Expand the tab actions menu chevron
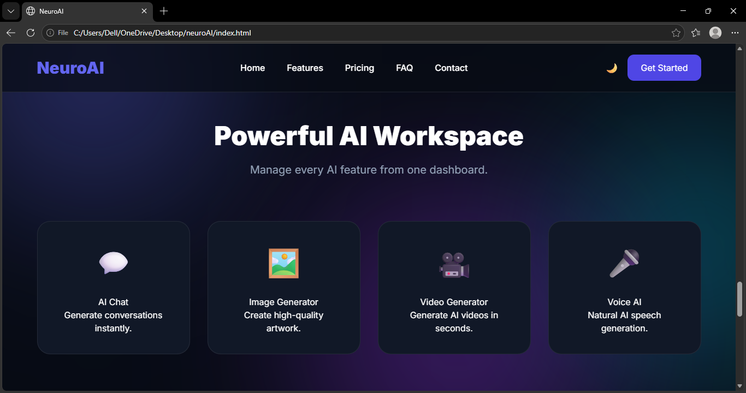Screen dimensions: 746x393 [10, 11]
